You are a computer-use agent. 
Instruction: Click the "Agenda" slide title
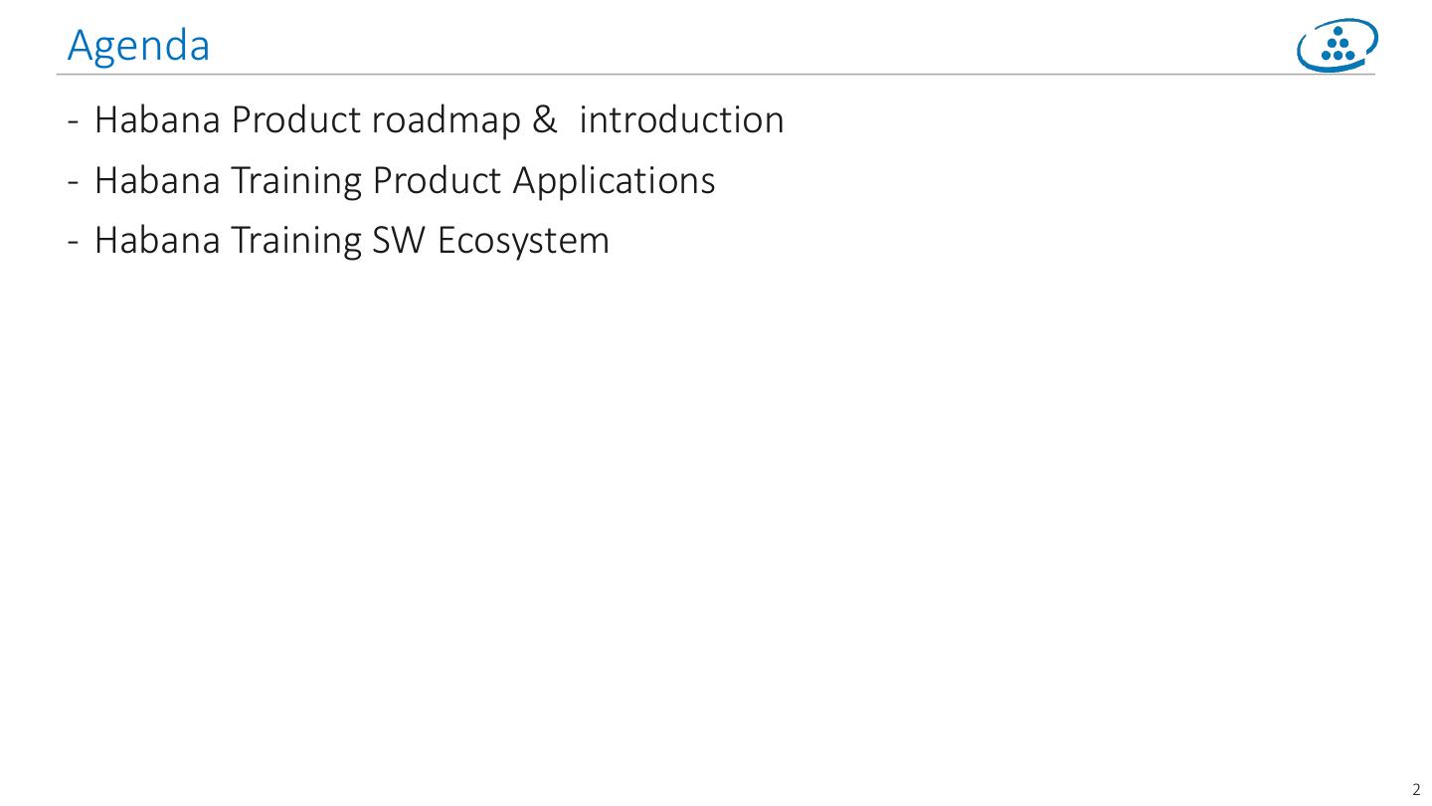point(138,46)
